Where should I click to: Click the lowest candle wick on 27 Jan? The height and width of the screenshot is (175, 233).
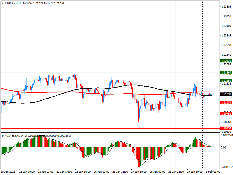click(139, 120)
